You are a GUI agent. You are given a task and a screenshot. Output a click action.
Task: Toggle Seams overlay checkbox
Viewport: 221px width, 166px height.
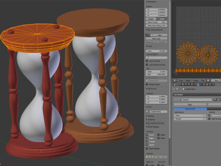click(x=147, y=145)
